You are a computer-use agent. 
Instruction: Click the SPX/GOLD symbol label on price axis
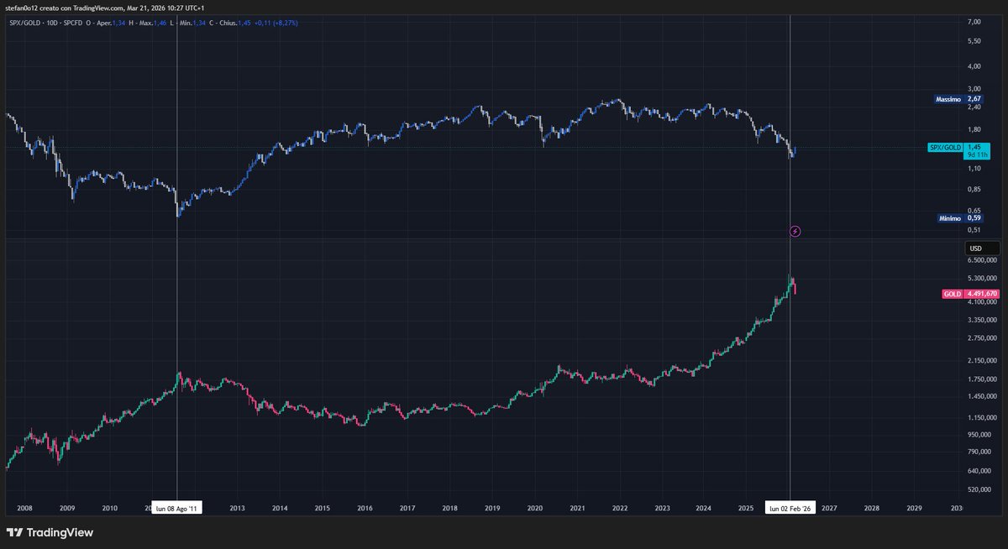click(945, 147)
